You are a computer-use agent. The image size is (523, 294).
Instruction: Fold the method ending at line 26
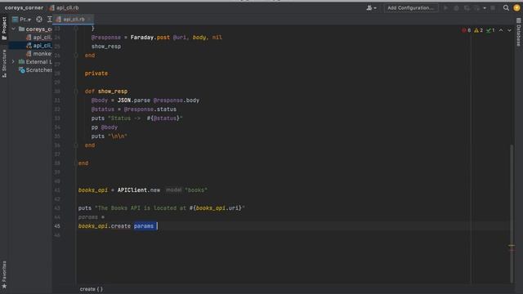pyautogui.click(x=76, y=56)
